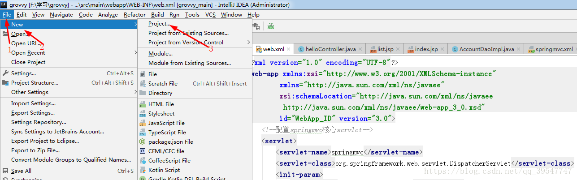Open the Tools menu
This screenshot has height=180, width=577.
[x=192, y=15]
